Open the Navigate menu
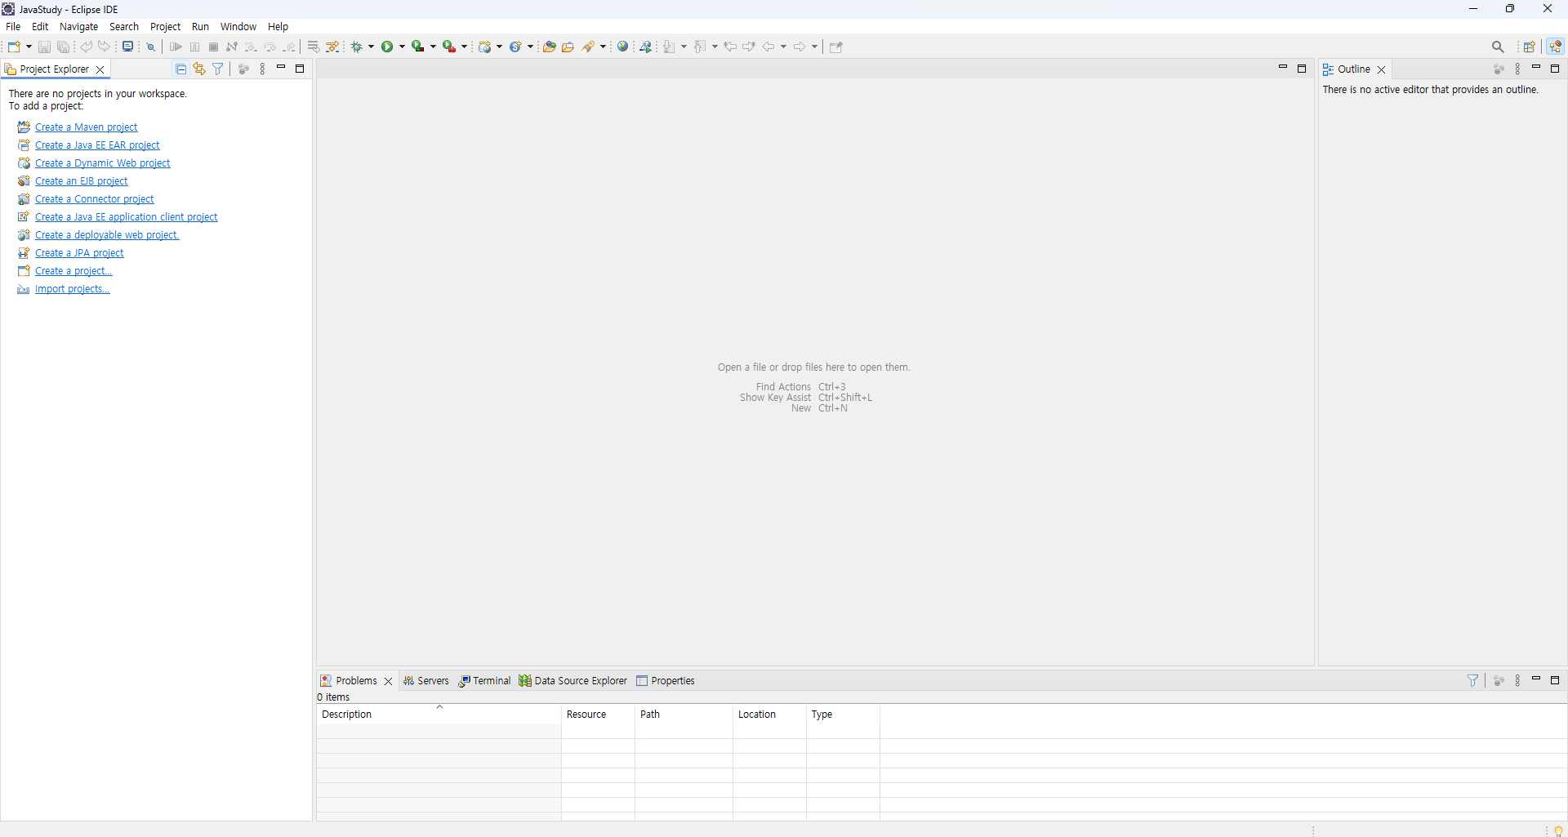Screen dimensions: 1568x837 click(78, 26)
